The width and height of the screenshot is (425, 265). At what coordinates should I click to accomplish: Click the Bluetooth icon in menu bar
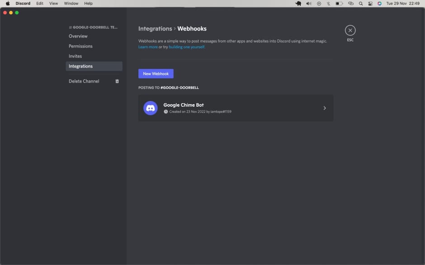329,4
